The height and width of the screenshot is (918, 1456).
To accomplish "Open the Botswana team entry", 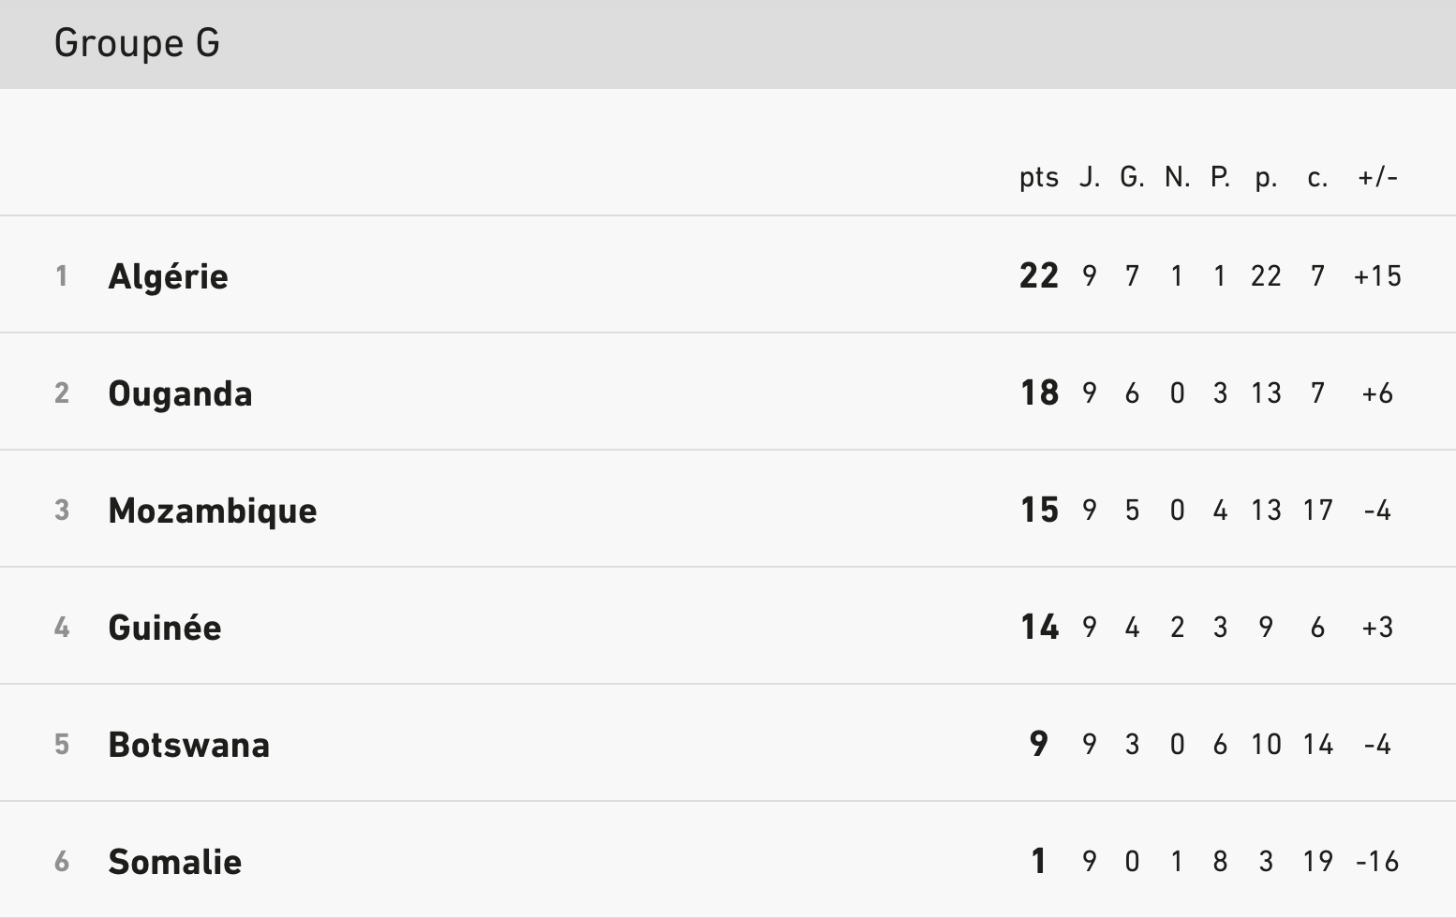I will tap(189, 745).
